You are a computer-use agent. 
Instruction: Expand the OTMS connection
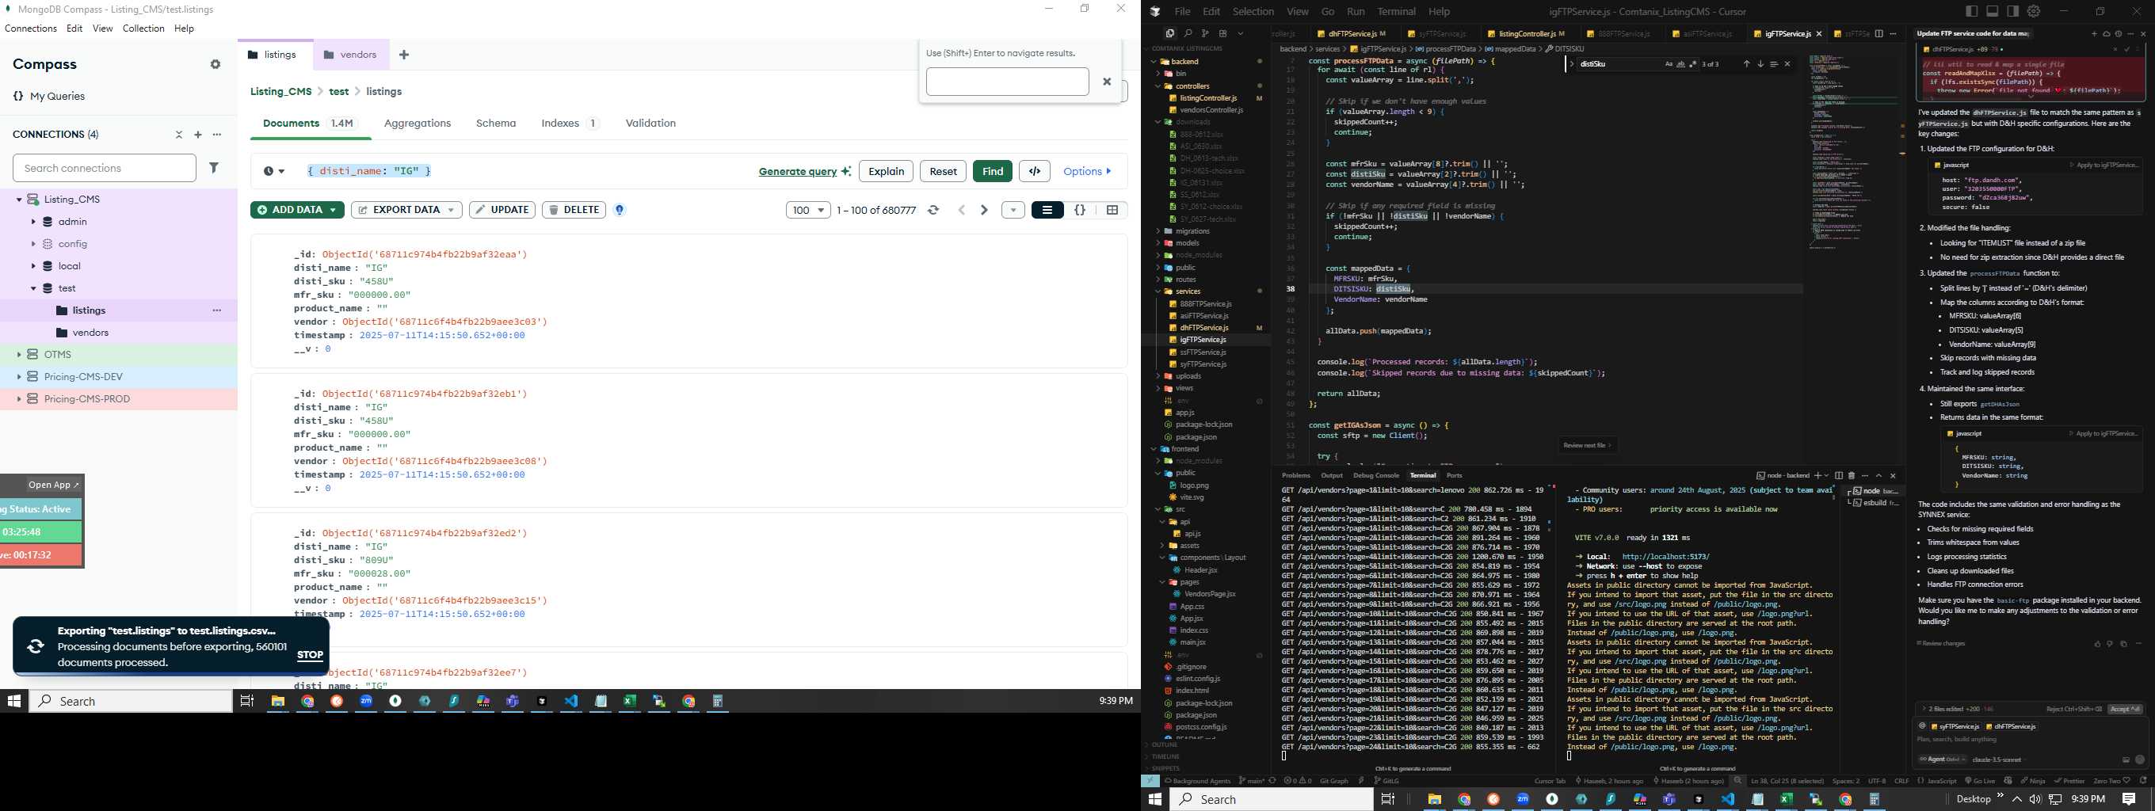point(18,355)
